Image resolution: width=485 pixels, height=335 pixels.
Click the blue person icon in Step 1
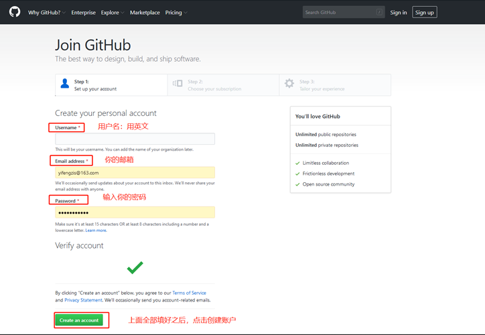(x=65, y=83)
